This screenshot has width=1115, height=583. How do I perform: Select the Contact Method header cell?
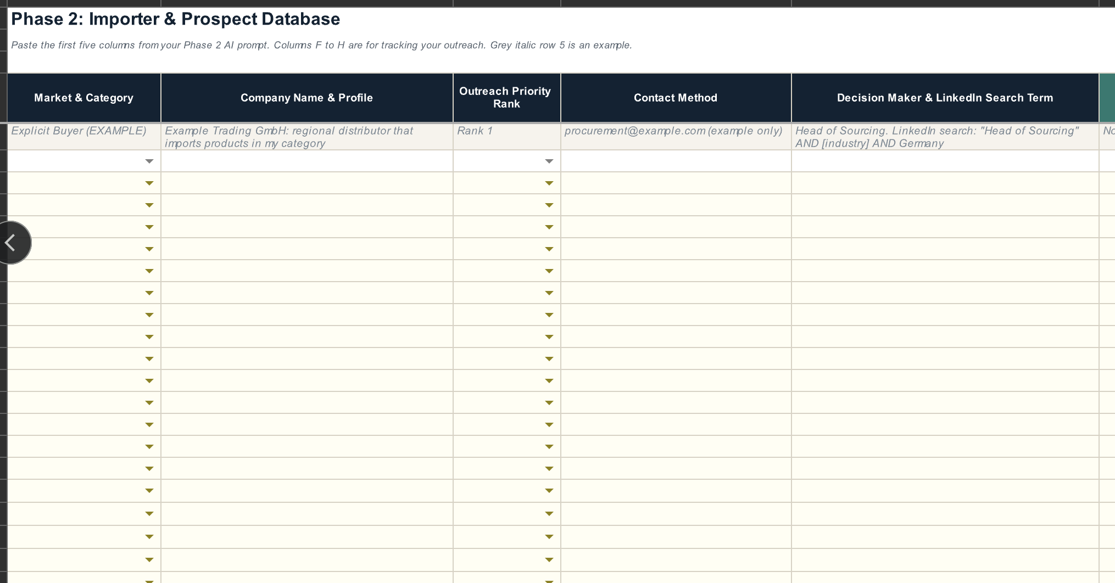pyautogui.click(x=676, y=98)
